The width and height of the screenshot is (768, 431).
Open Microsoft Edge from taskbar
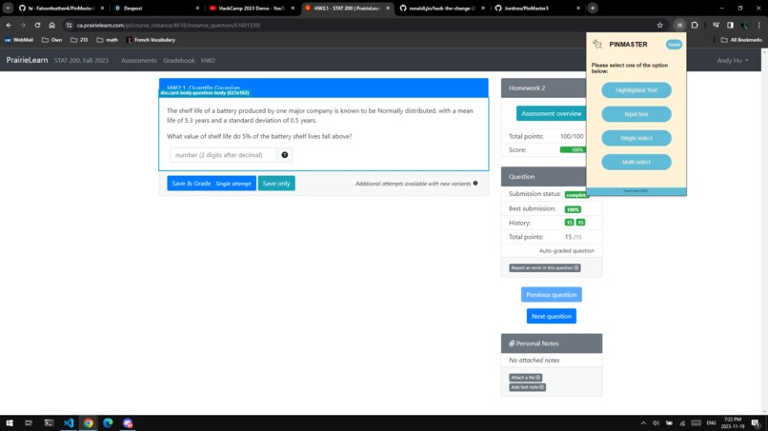(108, 423)
